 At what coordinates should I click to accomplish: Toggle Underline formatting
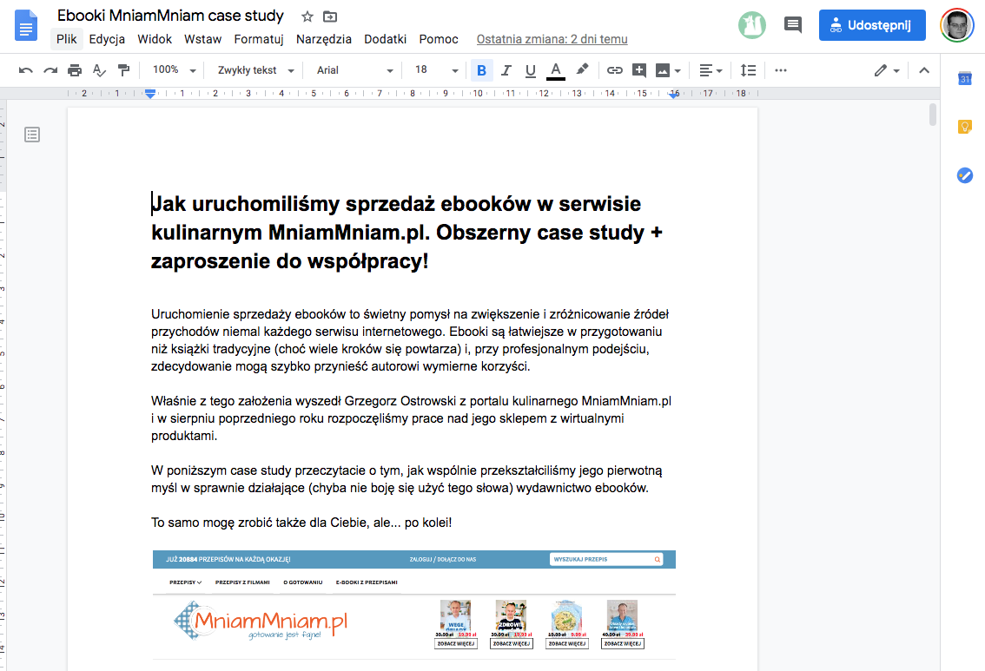click(x=531, y=70)
